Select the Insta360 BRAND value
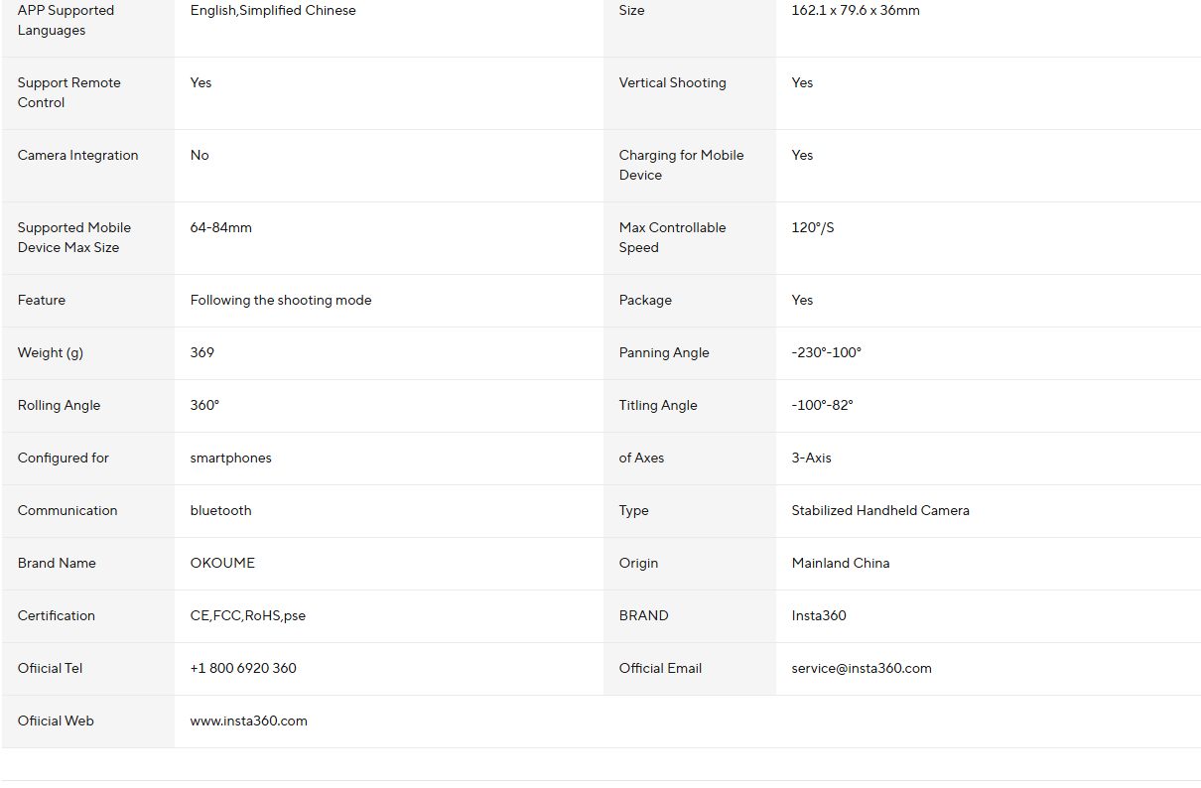Image resolution: width=1201 pixels, height=788 pixels. (818, 616)
